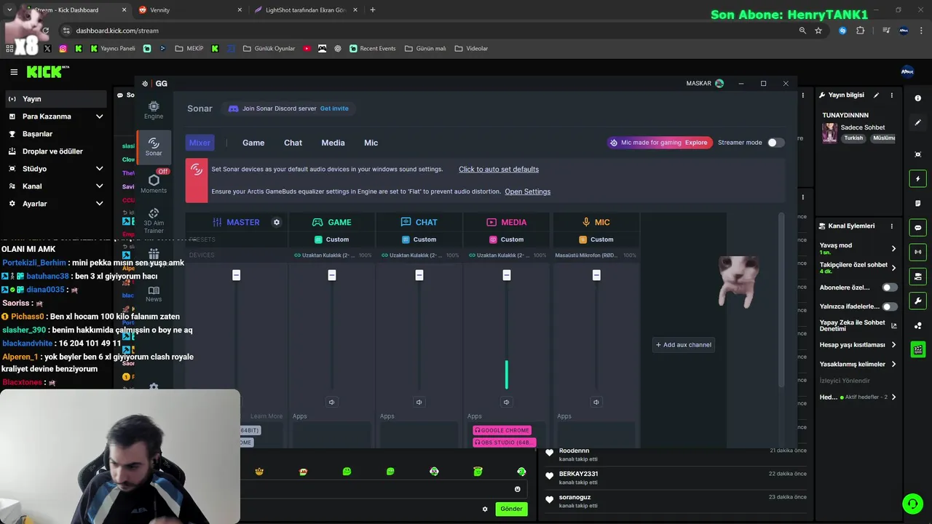This screenshot has height=524, width=932.
Task: Open Media channel Custom preset dropdown
Action: (507, 239)
